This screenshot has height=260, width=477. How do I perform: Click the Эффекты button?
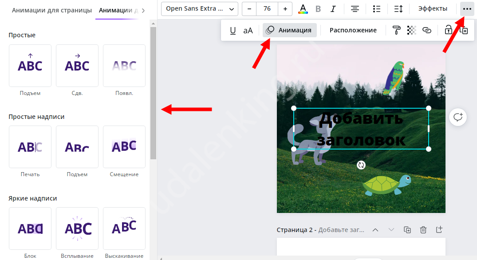[x=433, y=9]
